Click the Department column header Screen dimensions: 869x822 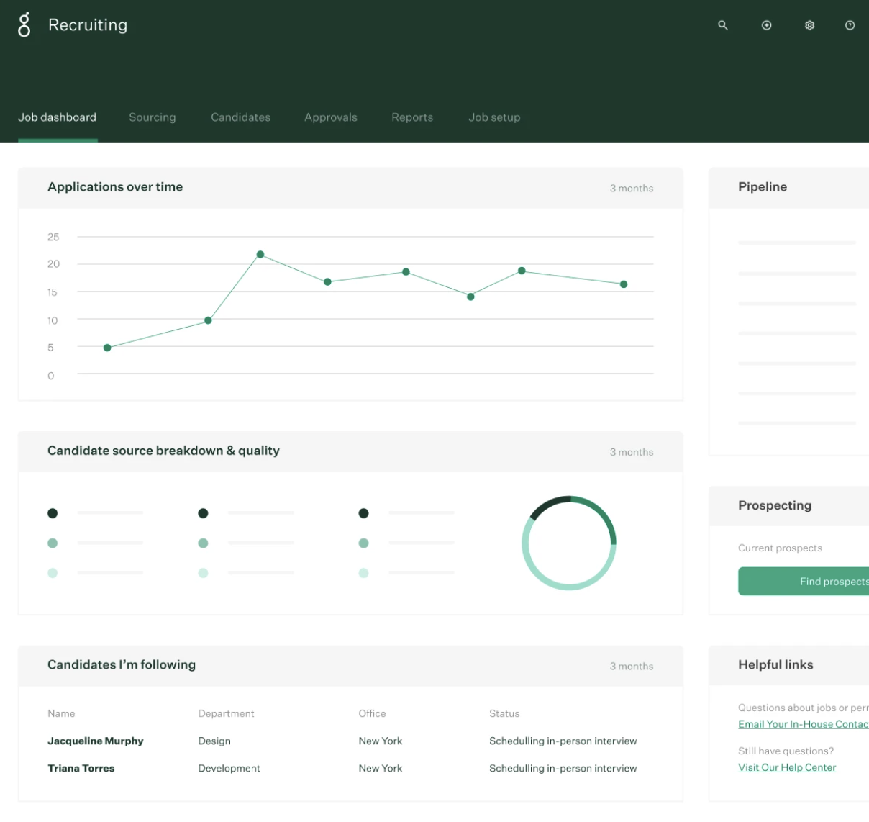click(227, 713)
